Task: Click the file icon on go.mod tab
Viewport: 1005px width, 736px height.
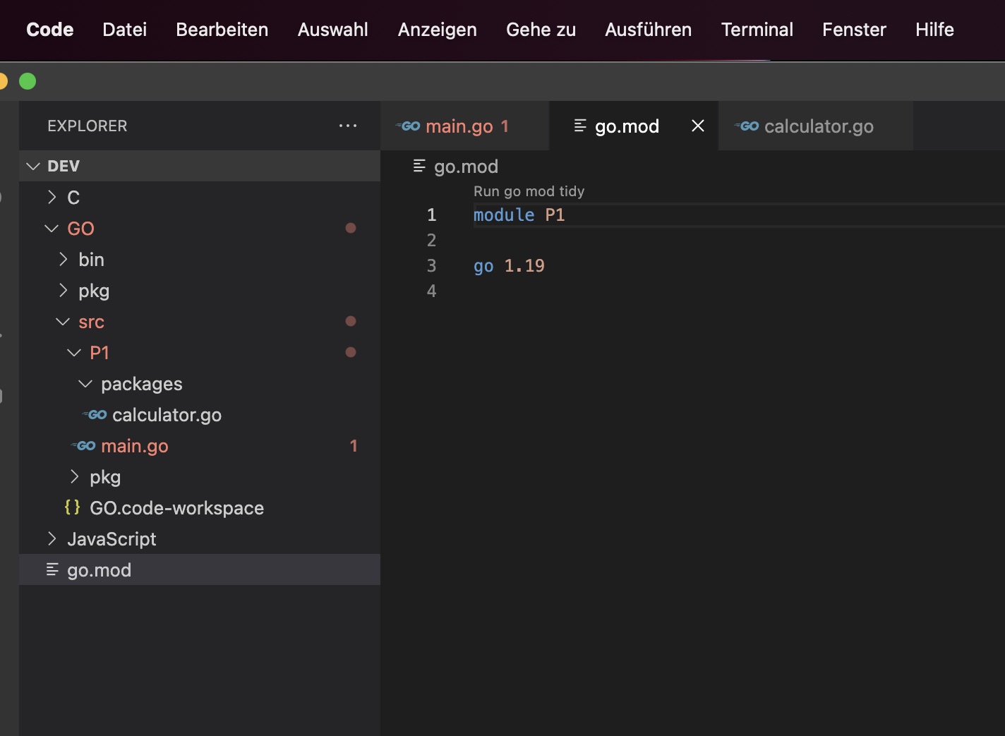Action: tap(580, 126)
